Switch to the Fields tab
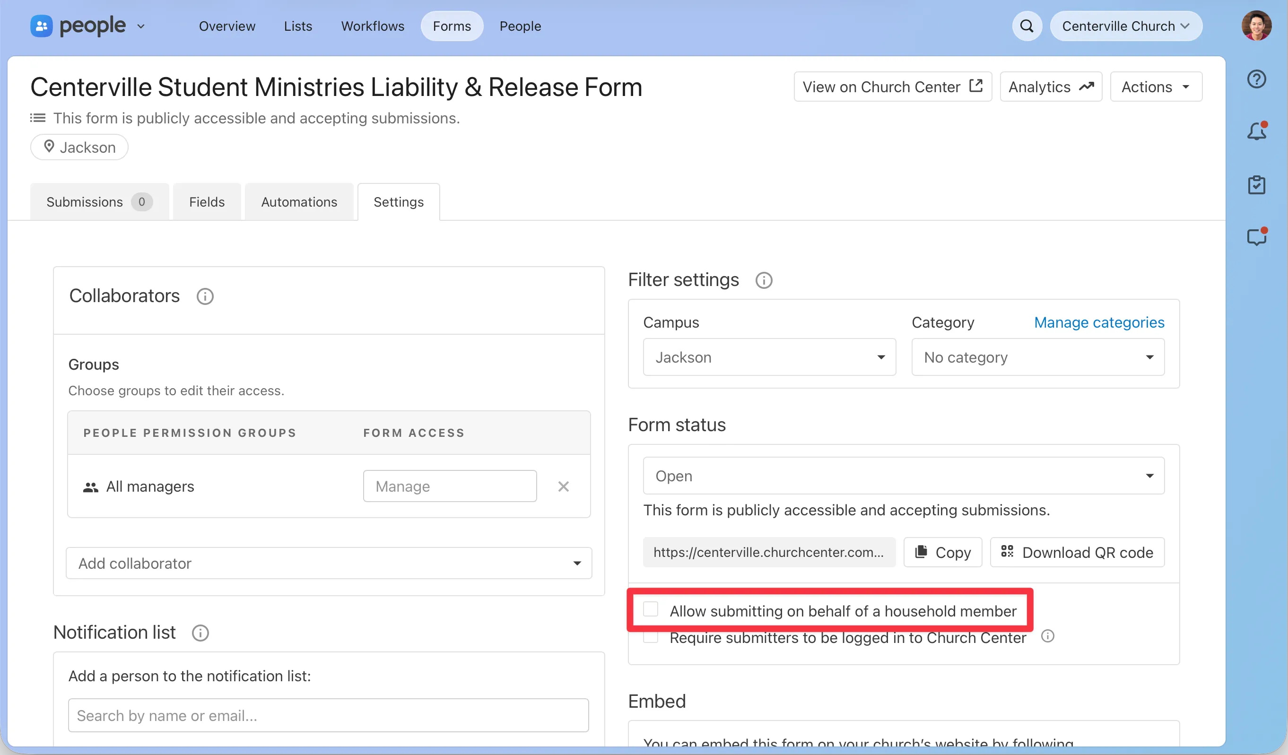The image size is (1288, 755). pyautogui.click(x=207, y=202)
